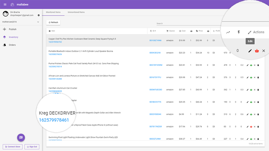This screenshot has height=151, width=269.
Task: Click the X icon on Can-Ram row
Action: (x=255, y=90)
